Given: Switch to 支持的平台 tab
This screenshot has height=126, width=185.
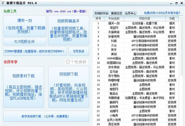Looking at the screenshot, I should (x=101, y=13).
